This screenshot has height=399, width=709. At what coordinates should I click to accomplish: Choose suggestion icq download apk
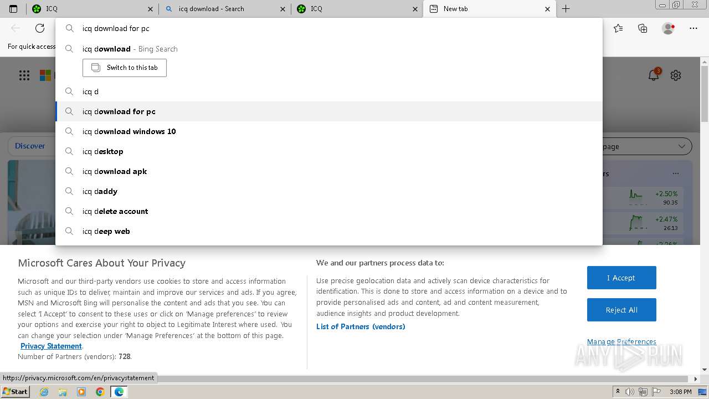(x=329, y=171)
